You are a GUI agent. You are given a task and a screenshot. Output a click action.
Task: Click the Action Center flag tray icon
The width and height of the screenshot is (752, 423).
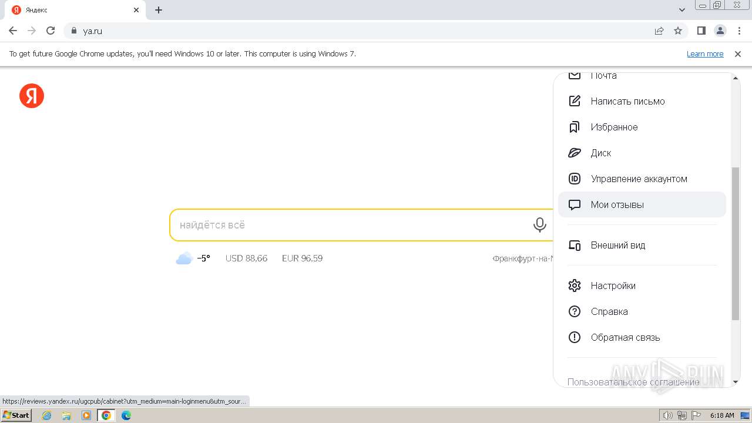[x=696, y=415]
